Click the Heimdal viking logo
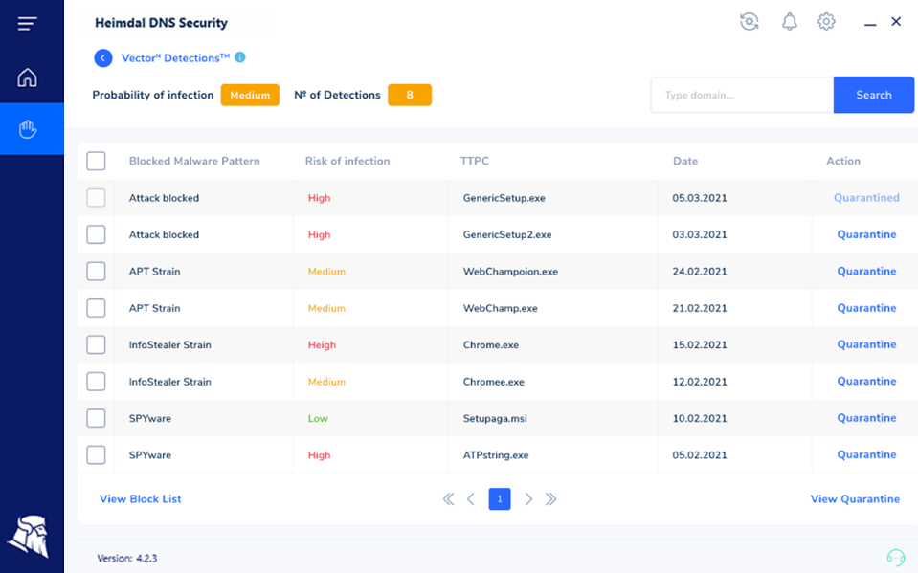The height and width of the screenshot is (573, 918). pyautogui.click(x=29, y=536)
